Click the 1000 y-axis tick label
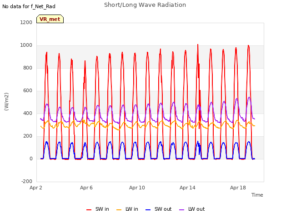Screen dimensions: 291x218 click(26, 45)
